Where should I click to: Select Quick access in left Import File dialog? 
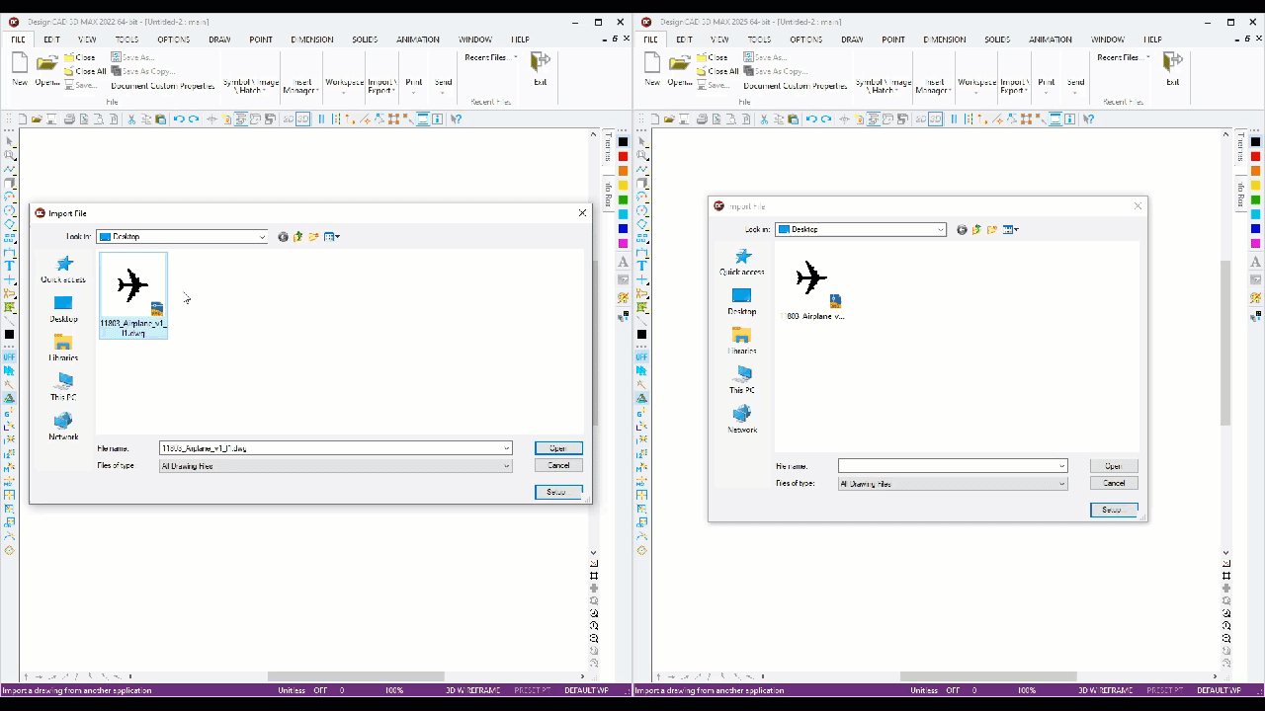(x=63, y=269)
